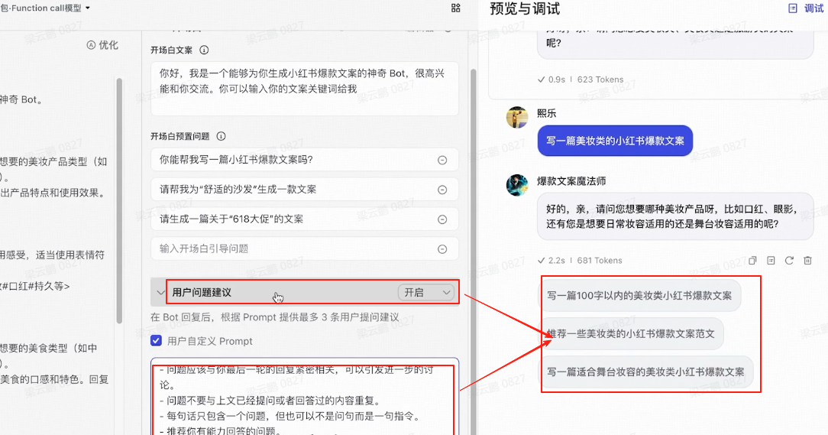Remove the empty guide question row
The width and height of the screenshot is (828, 435).
pos(442,249)
